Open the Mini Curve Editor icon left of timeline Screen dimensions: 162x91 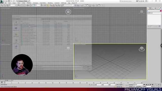pyautogui.click(x=2, y=82)
